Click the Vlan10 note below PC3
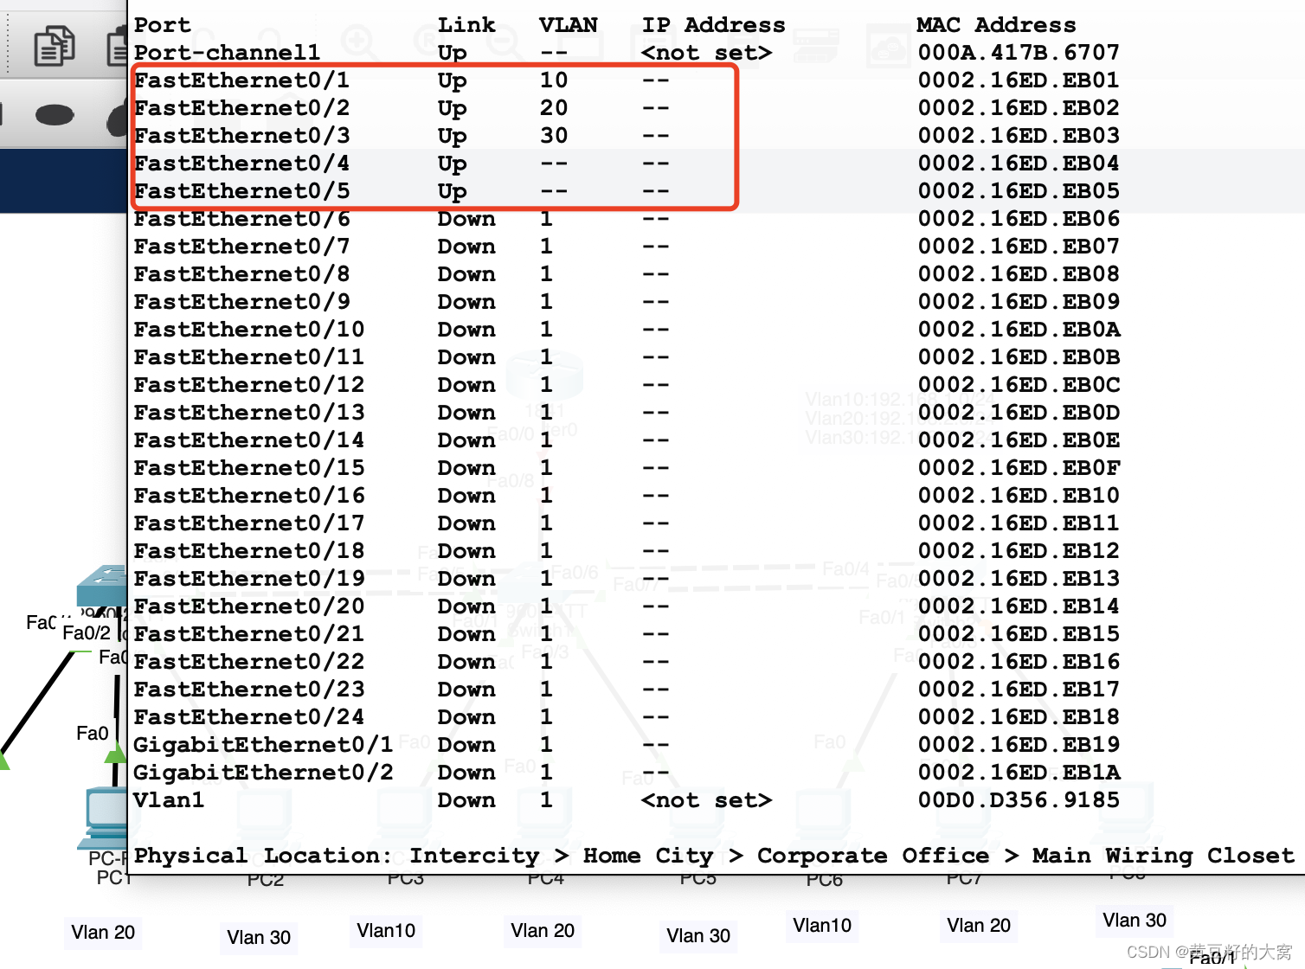1305x969 pixels. (386, 930)
